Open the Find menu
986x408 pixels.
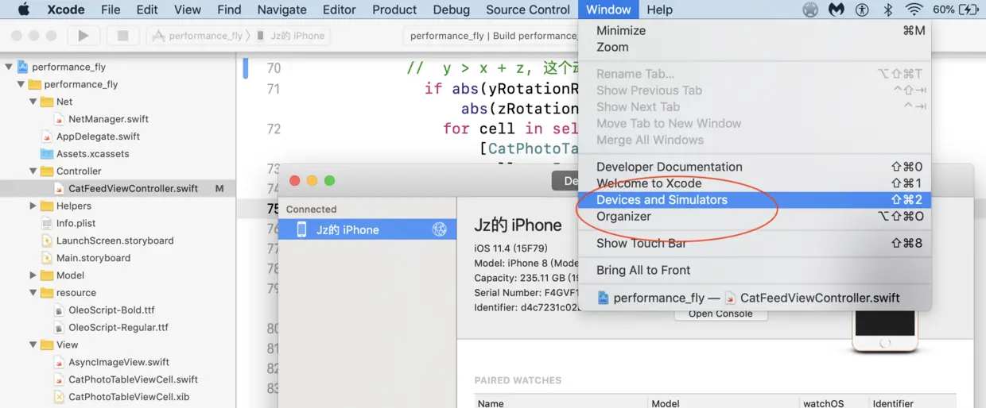229,10
